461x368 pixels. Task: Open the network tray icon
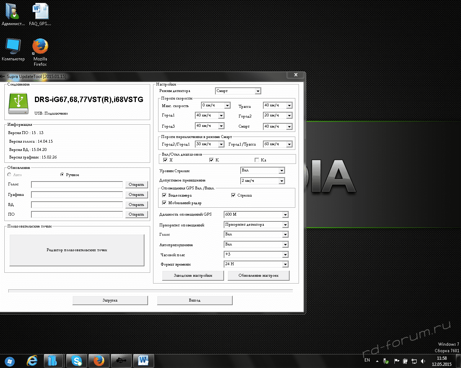point(414,361)
